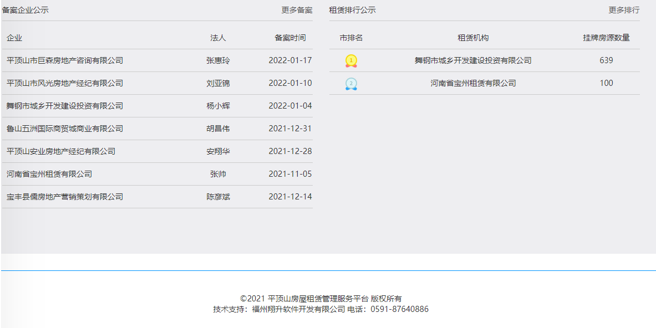
Task: Click the gold first-place medal icon
Action: (x=351, y=61)
